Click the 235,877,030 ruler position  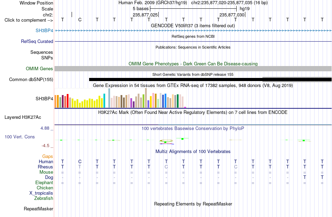pos(232,15)
